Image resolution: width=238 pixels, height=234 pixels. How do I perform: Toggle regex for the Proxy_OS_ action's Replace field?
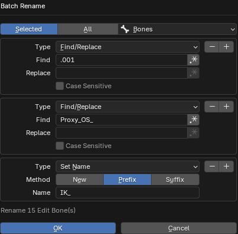[x=194, y=133]
